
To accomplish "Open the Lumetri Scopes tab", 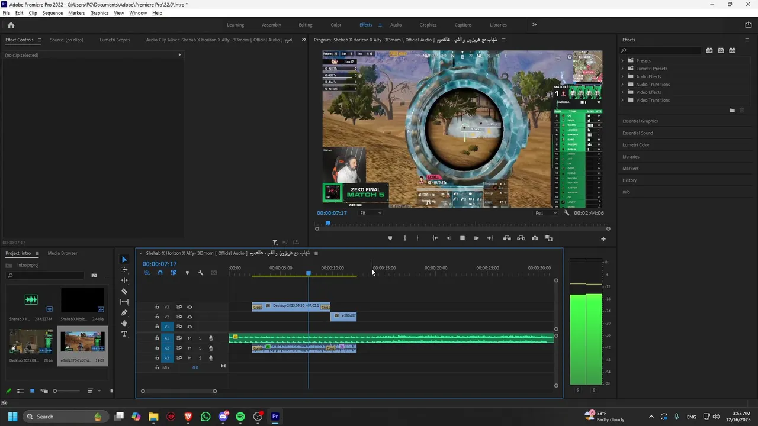I will point(115,40).
